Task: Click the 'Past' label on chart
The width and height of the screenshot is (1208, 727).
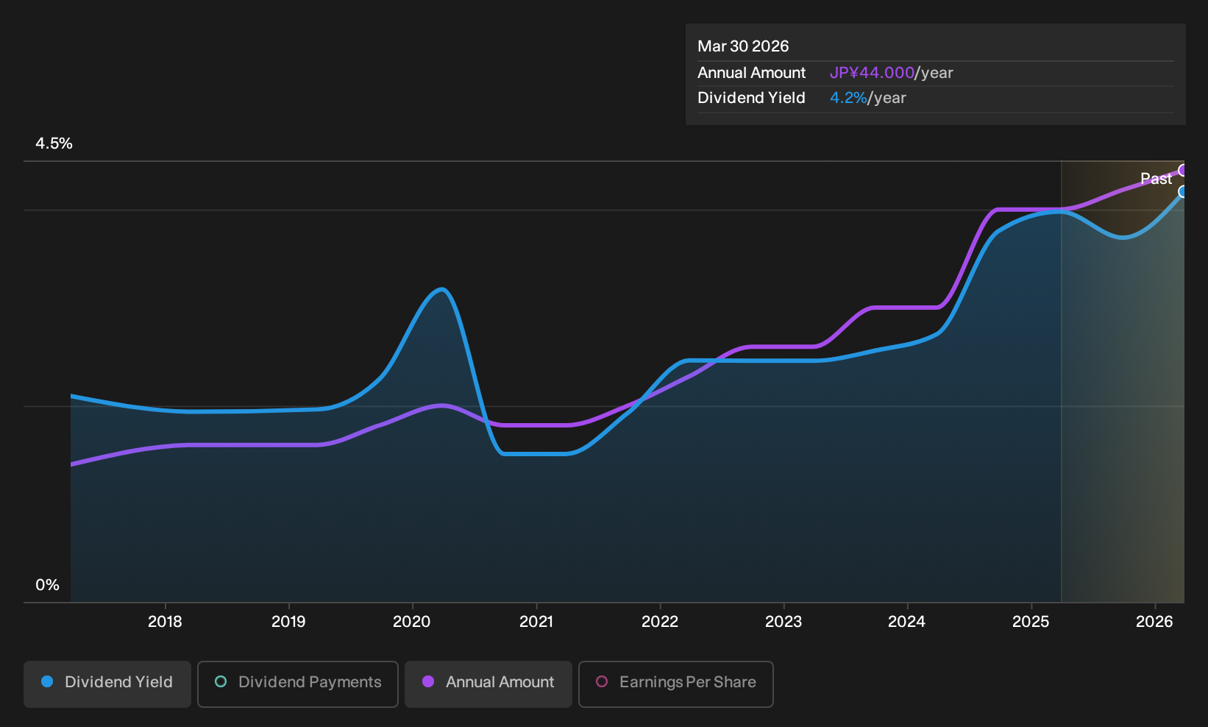Action: [1156, 179]
